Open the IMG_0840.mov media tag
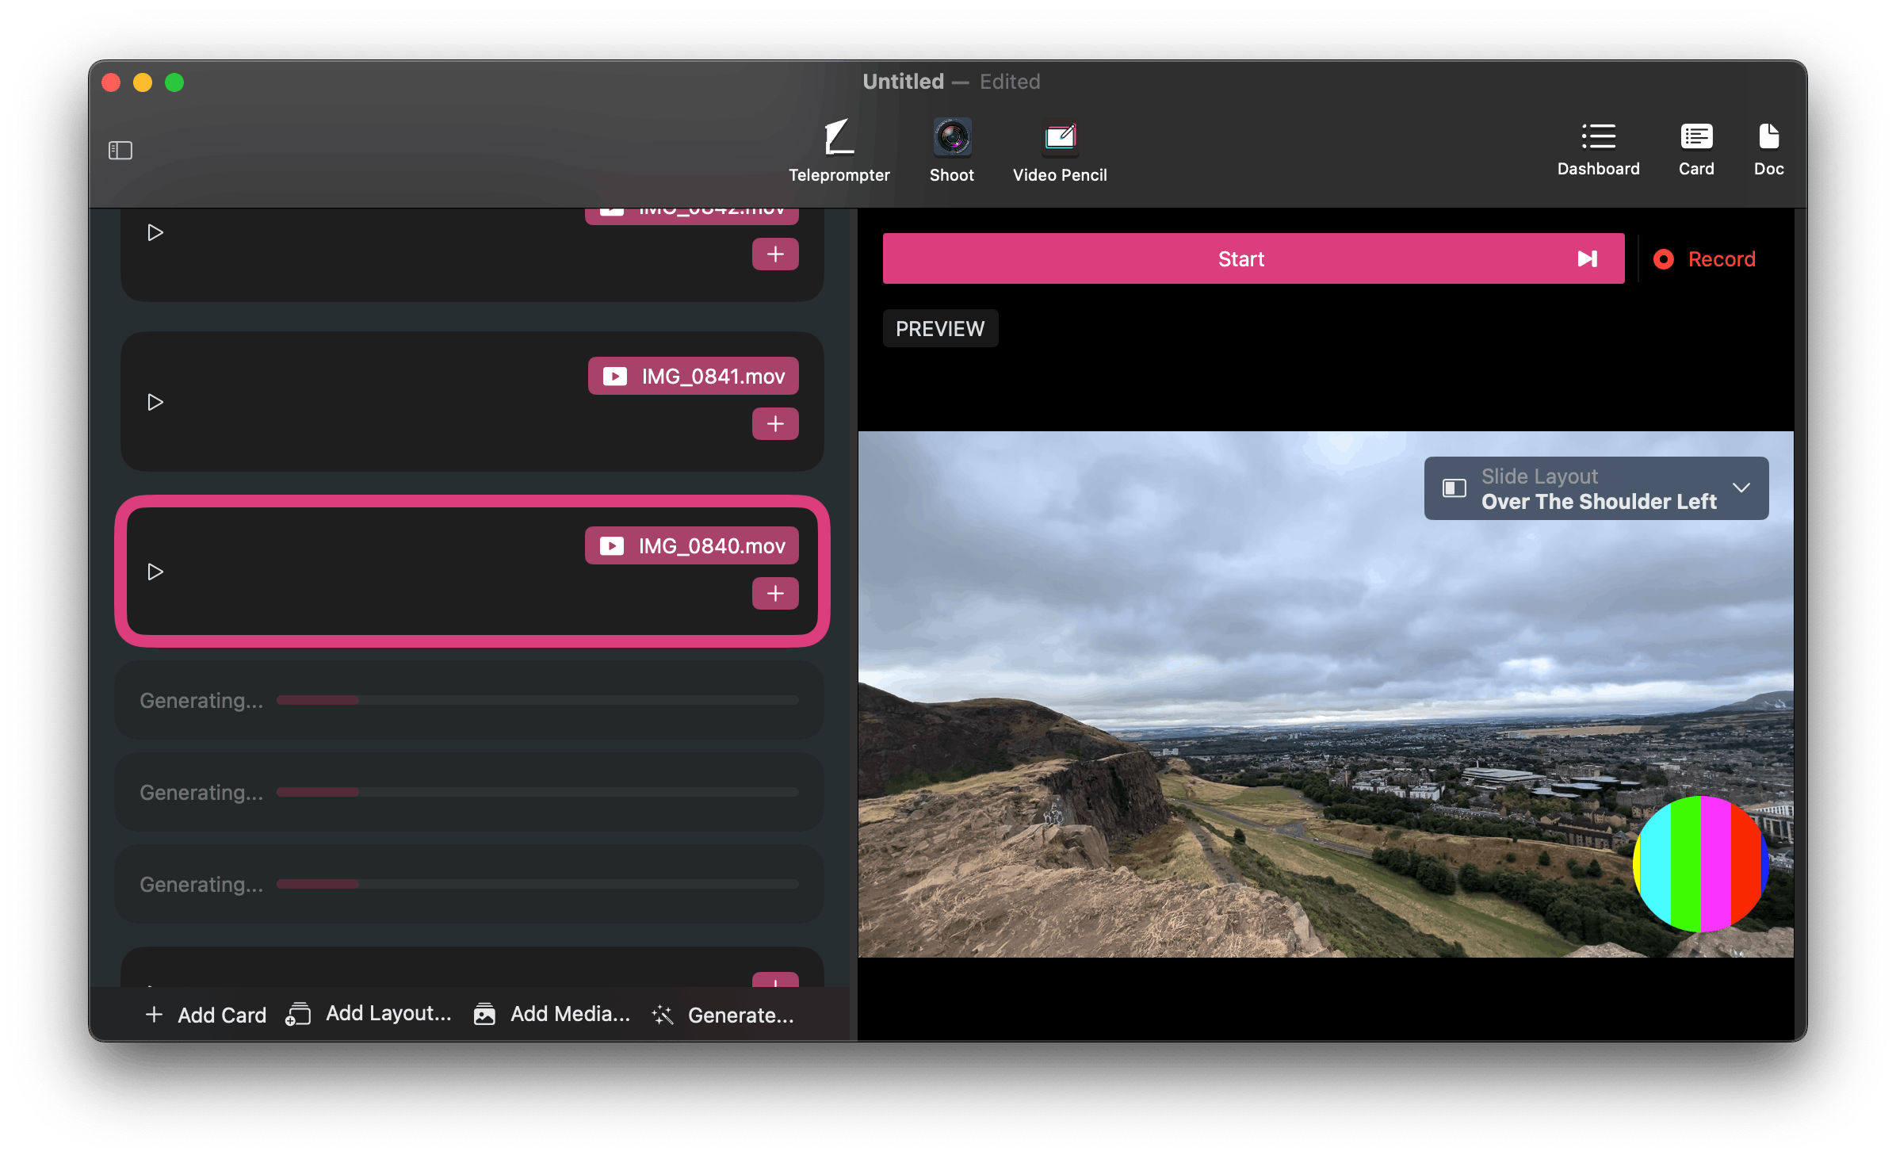The height and width of the screenshot is (1159, 1896). (691, 546)
